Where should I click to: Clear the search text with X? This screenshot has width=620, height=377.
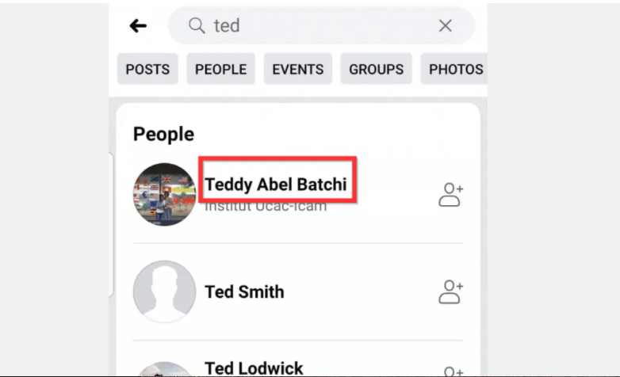click(446, 25)
